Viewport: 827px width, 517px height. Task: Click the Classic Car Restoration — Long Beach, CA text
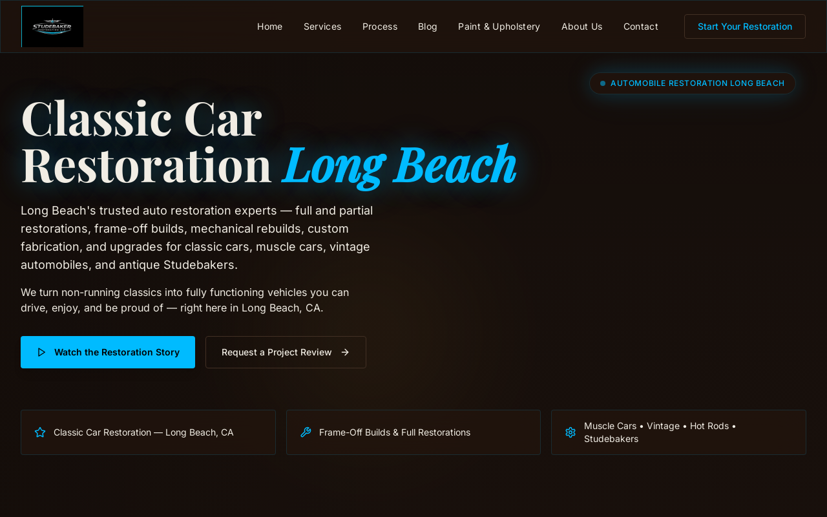tap(143, 432)
